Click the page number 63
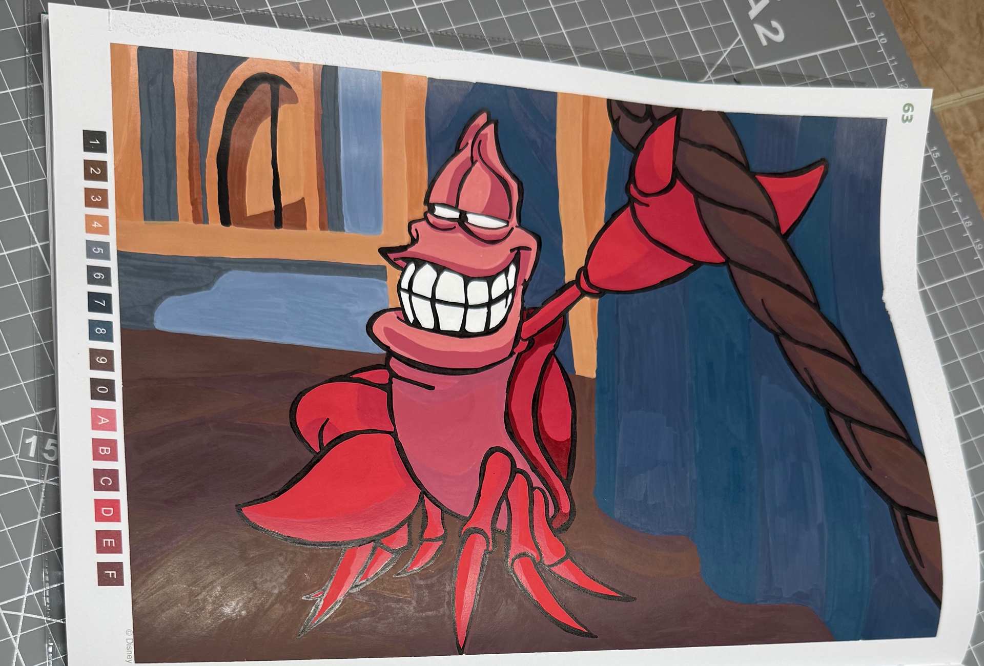Viewport: 984px width, 666px height. tap(908, 114)
